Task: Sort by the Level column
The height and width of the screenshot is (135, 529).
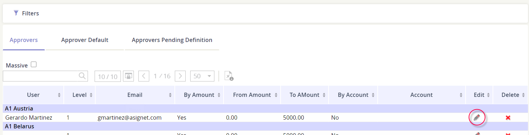Action: (x=80, y=95)
